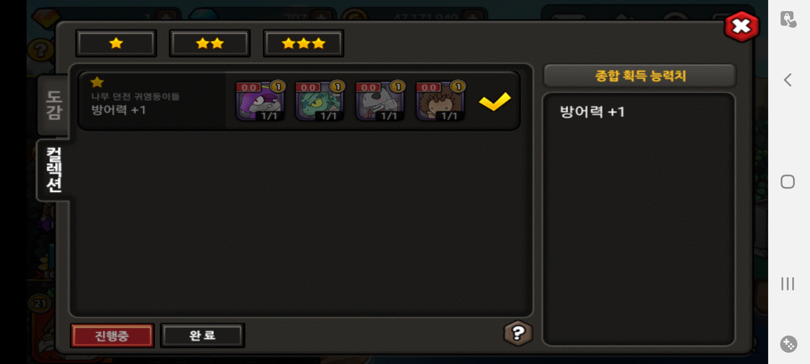Image resolution: width=810 pixels, height=364 pixels.
Task: Close the collection popup with red X
Action: click(x=741, y=26)
